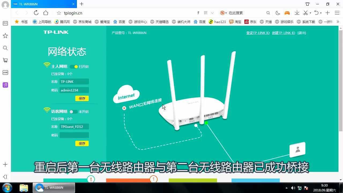Screen dimensions: 343x193
Task: Click the 创建TP-LINK ID link
Action: 283,33
